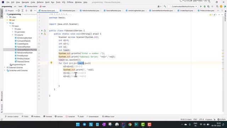Open the Notifications tool window
This screenshot has height=128, width=227.
(226, 16)
